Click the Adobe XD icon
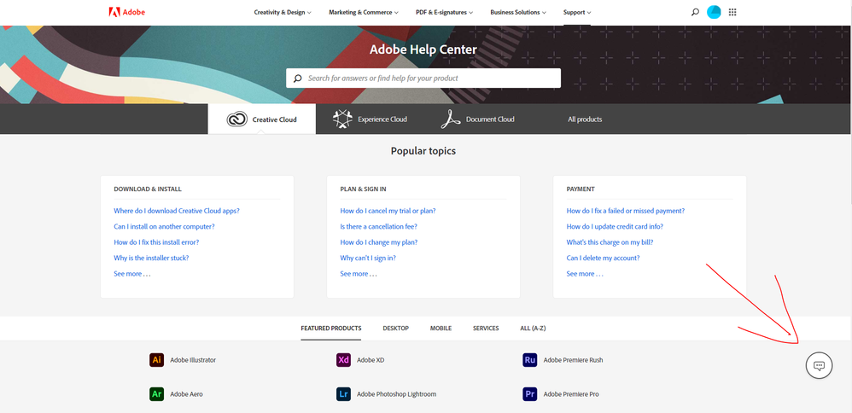Viewport: 852px width, 413px height. click(343, 360)
